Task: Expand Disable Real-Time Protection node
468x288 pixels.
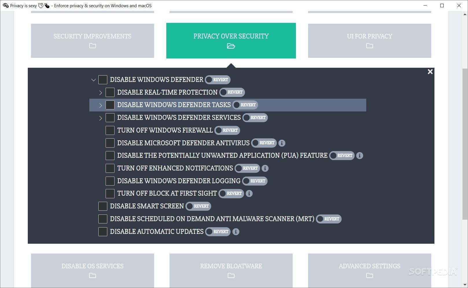Action: click(x=100, y=93)
